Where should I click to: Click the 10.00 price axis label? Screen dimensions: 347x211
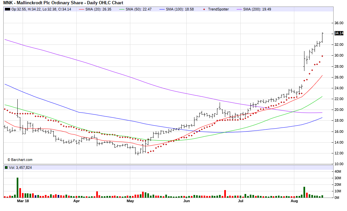[x=339, y=164]
